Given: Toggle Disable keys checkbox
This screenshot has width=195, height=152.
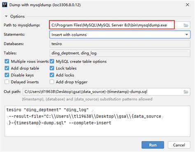Looking at the screenshot, I should pyautogui.click(x=7, y=75).
